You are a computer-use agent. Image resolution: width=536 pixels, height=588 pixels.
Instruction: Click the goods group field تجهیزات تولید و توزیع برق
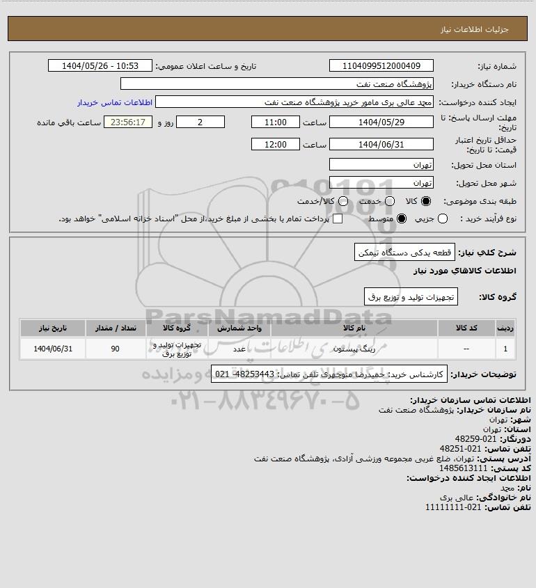tap(411, 297)
